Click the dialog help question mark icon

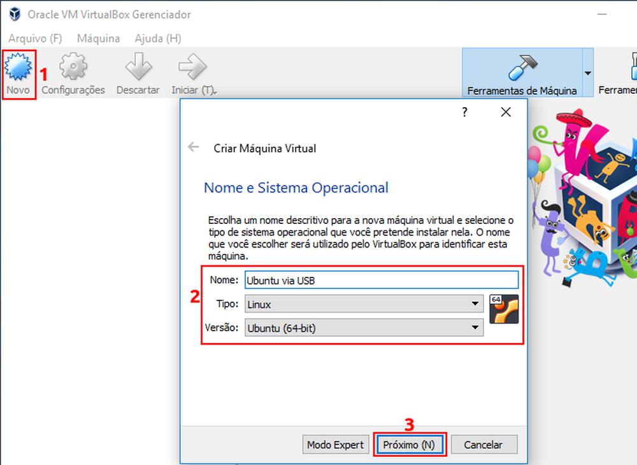click(x=464, y=112)
